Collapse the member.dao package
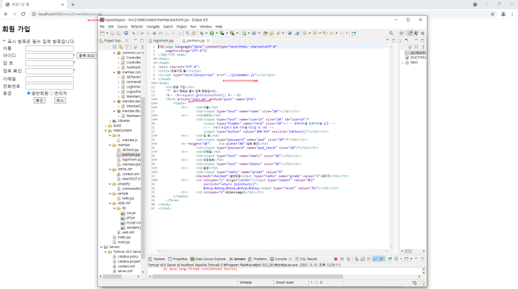The image size is (518, 289). tap(115, 101)
